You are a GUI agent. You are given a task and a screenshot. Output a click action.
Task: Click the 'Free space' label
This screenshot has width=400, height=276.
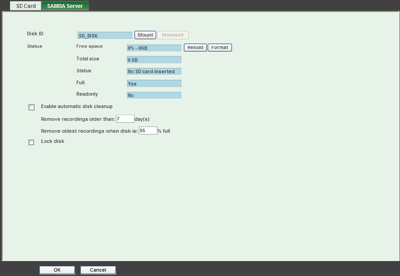point(89,46)
